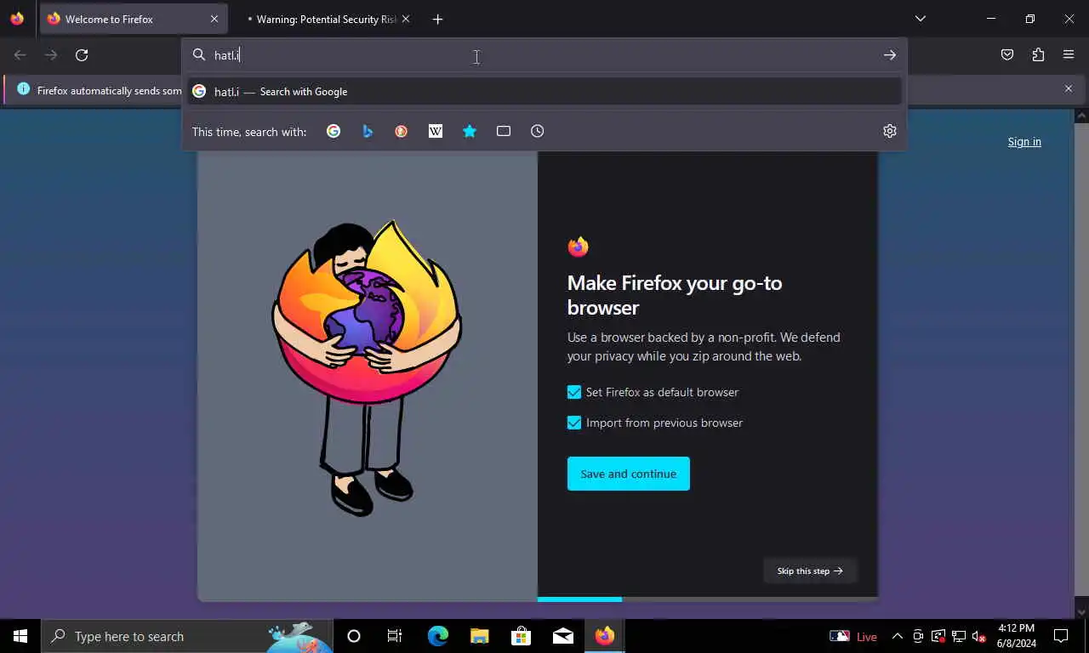Switch to Warning: Potential Security Risk tab
The height and width of the screenshot is (653, 1089).
coord(327,19)
